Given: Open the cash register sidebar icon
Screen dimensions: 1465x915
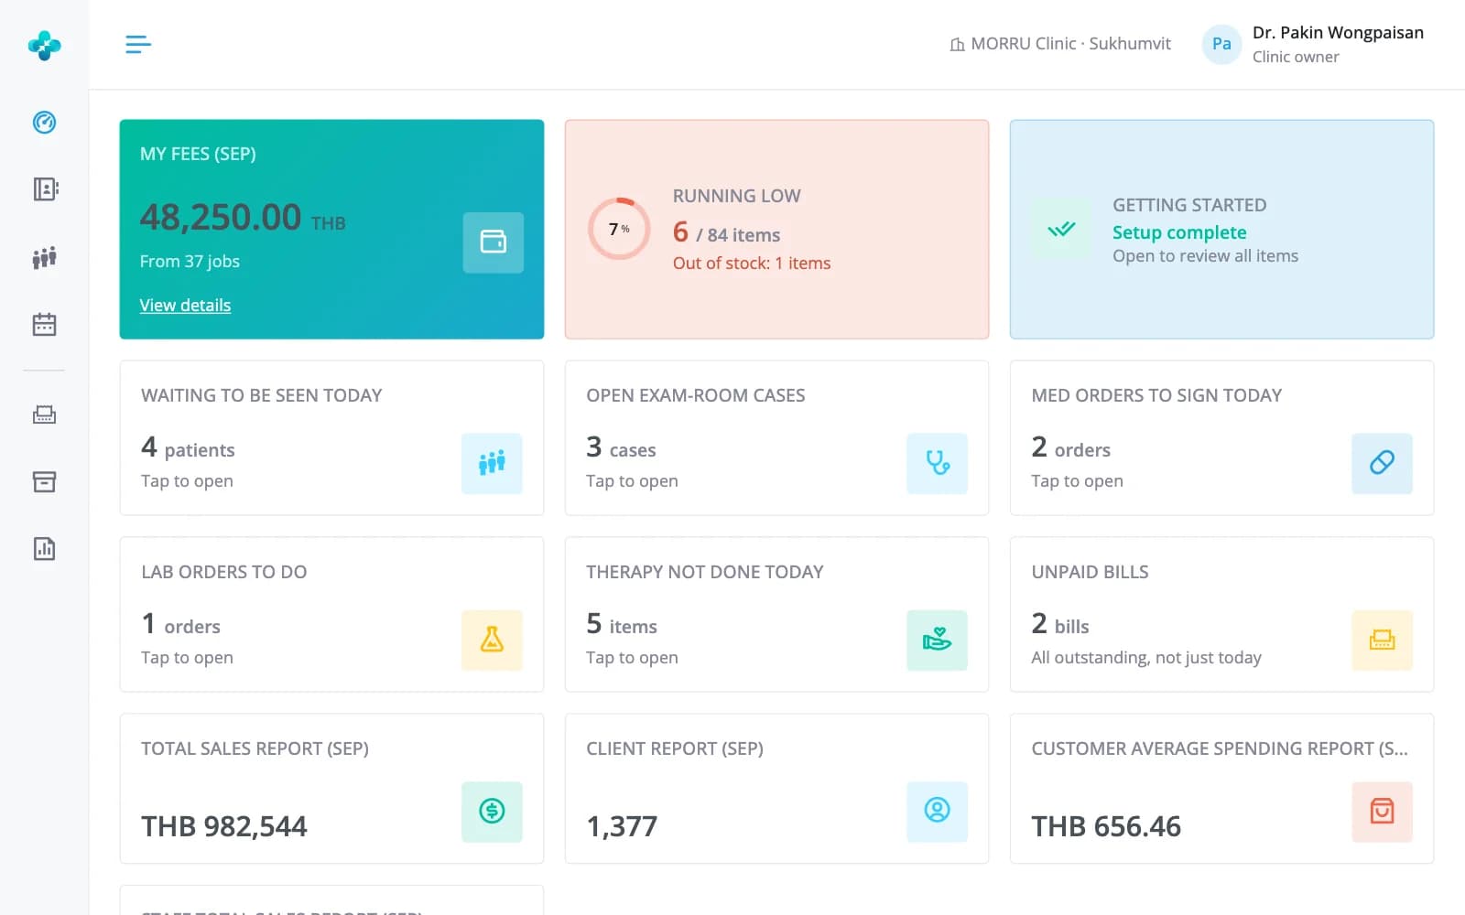Looking at the screenshot, I should pyautogui.click(x=44, y=414).
